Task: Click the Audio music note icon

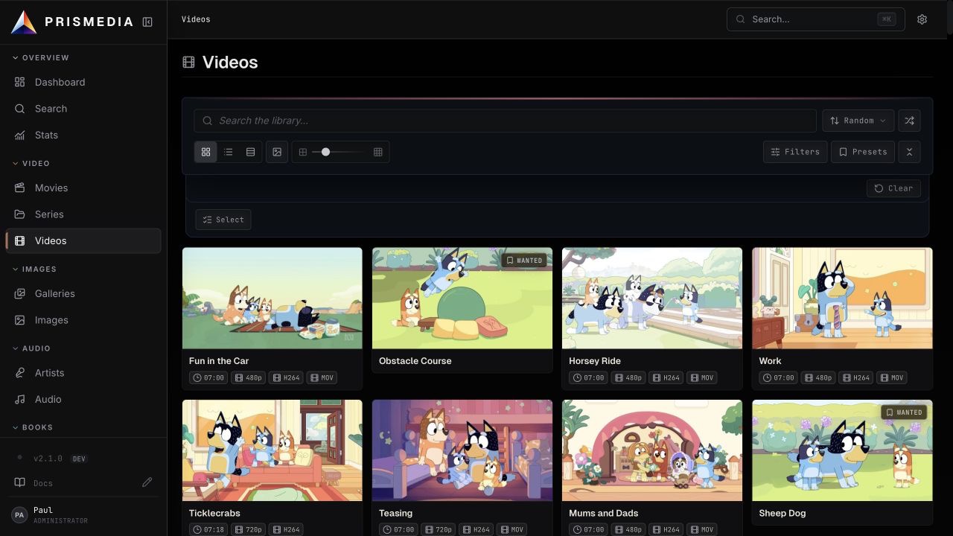Action: tap(20, 399)
